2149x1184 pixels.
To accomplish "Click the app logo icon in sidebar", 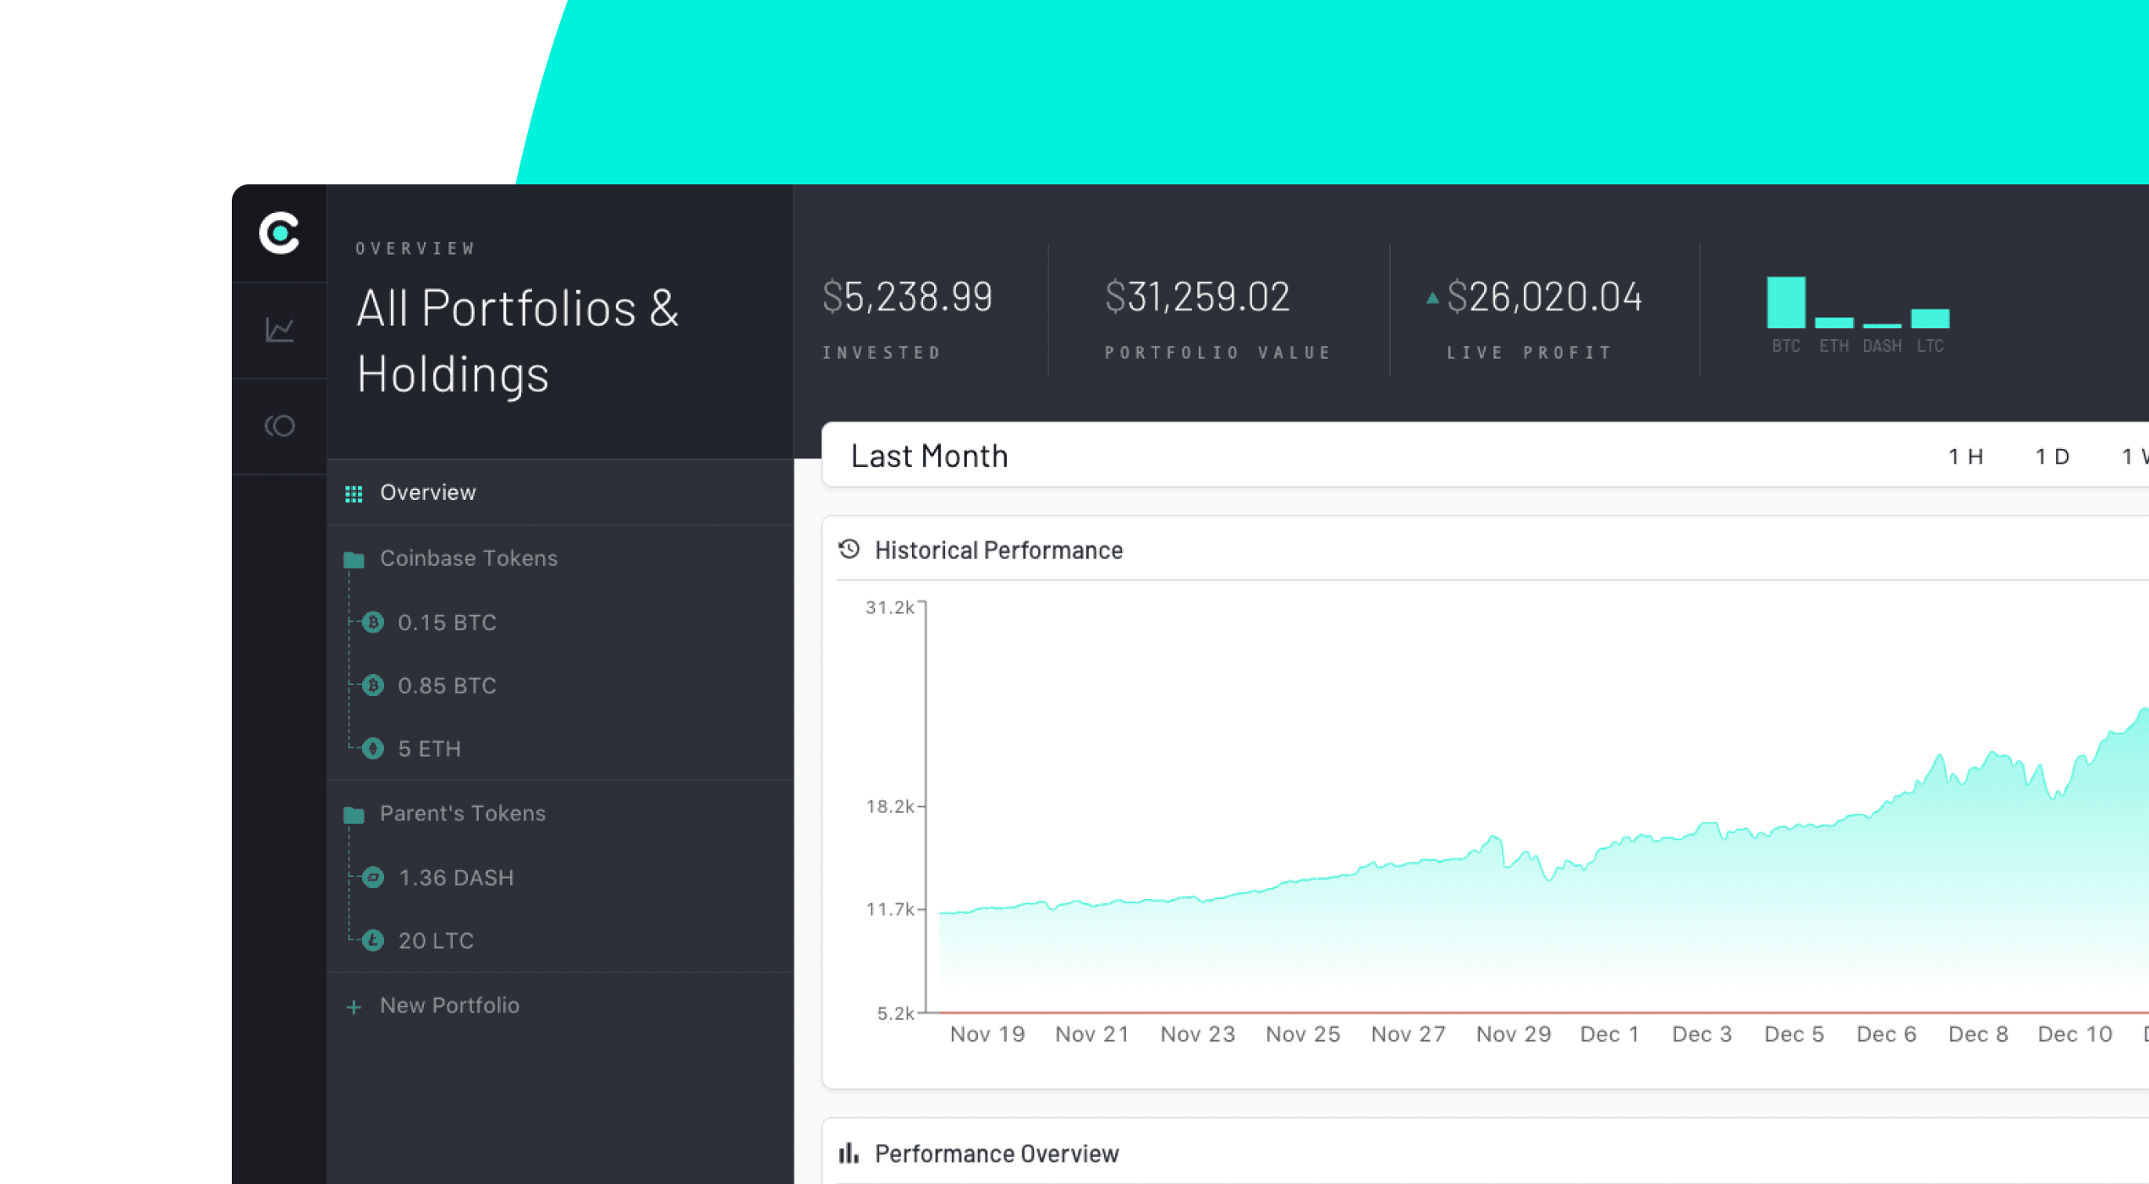I will pyautogui.click(x=279, y=233).
